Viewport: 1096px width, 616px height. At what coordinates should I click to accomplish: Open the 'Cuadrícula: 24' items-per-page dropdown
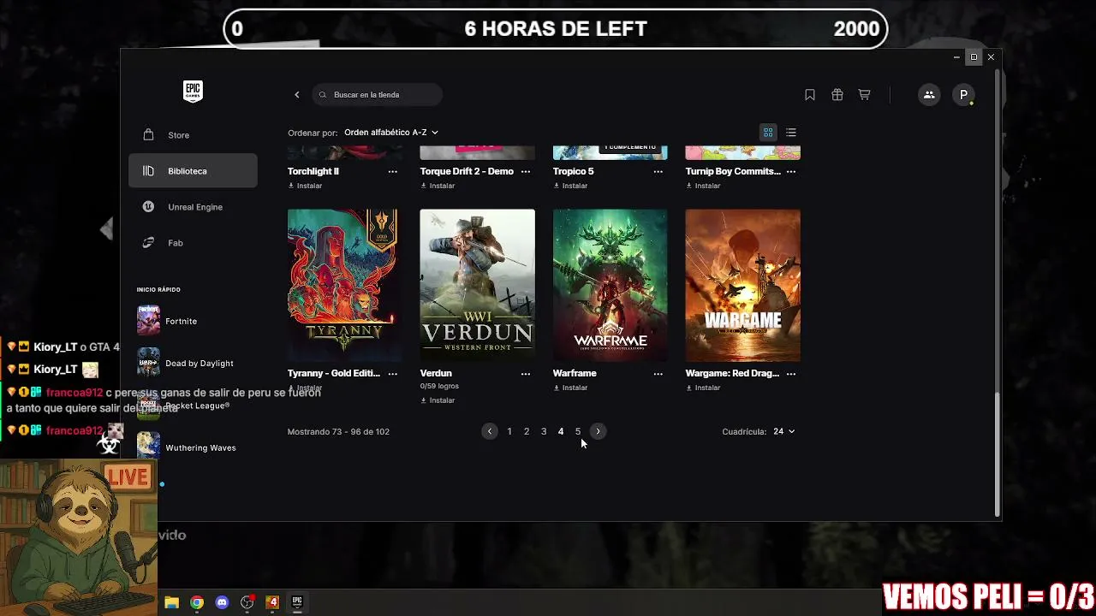784,432
